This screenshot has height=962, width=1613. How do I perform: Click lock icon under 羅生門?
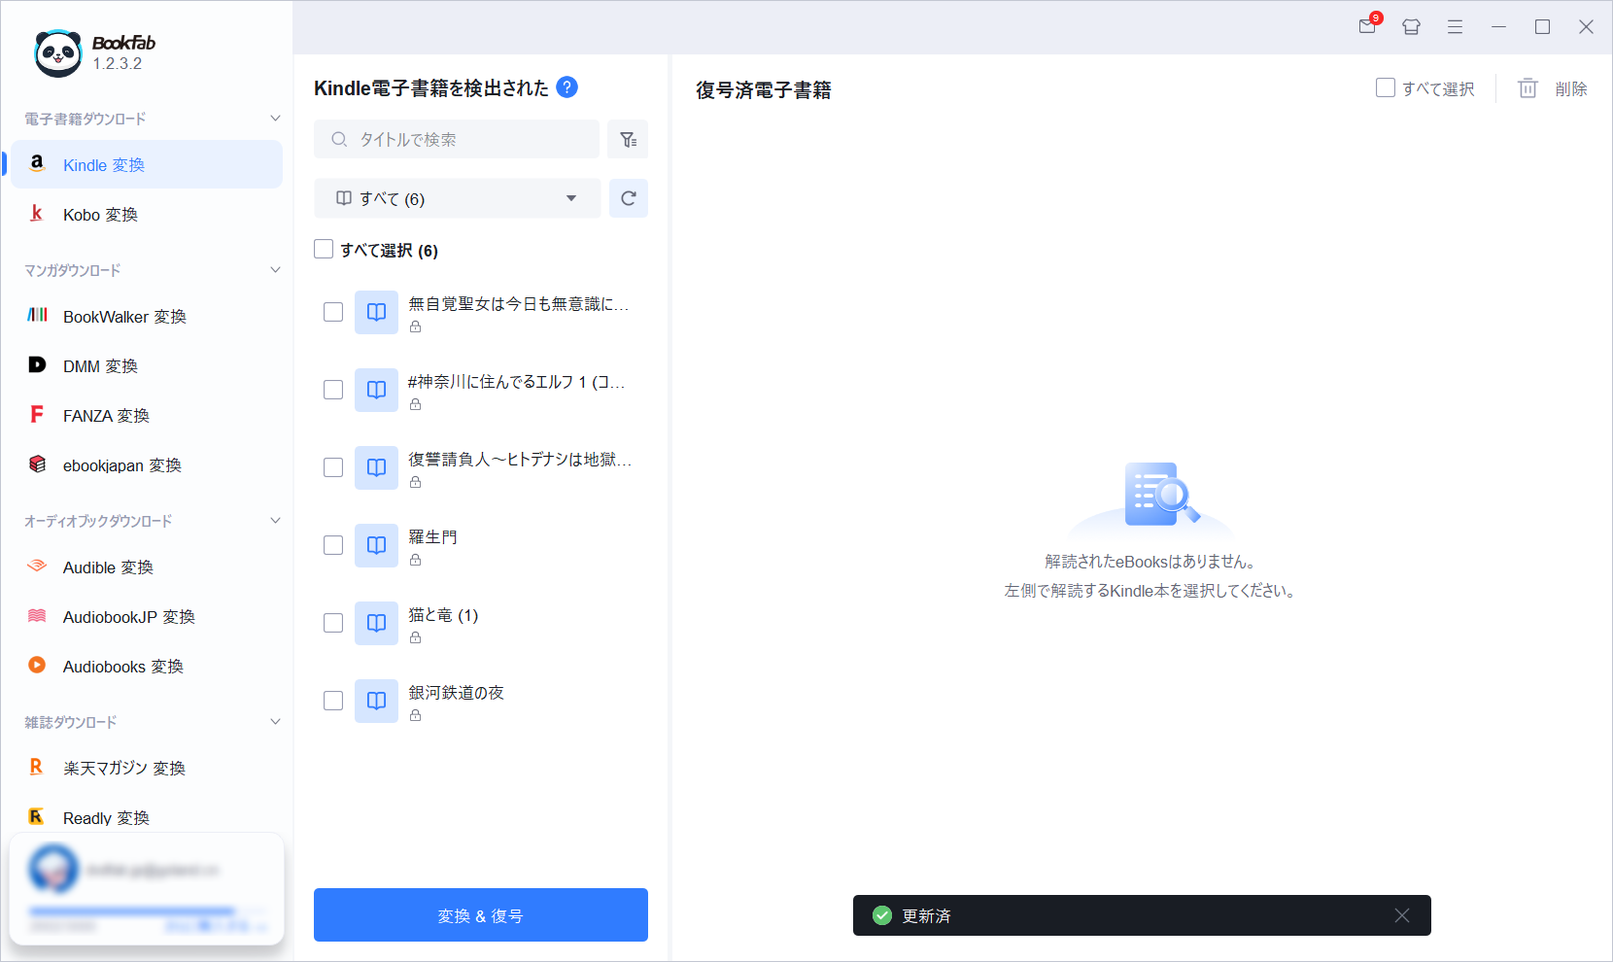click(x=415, y=560)
